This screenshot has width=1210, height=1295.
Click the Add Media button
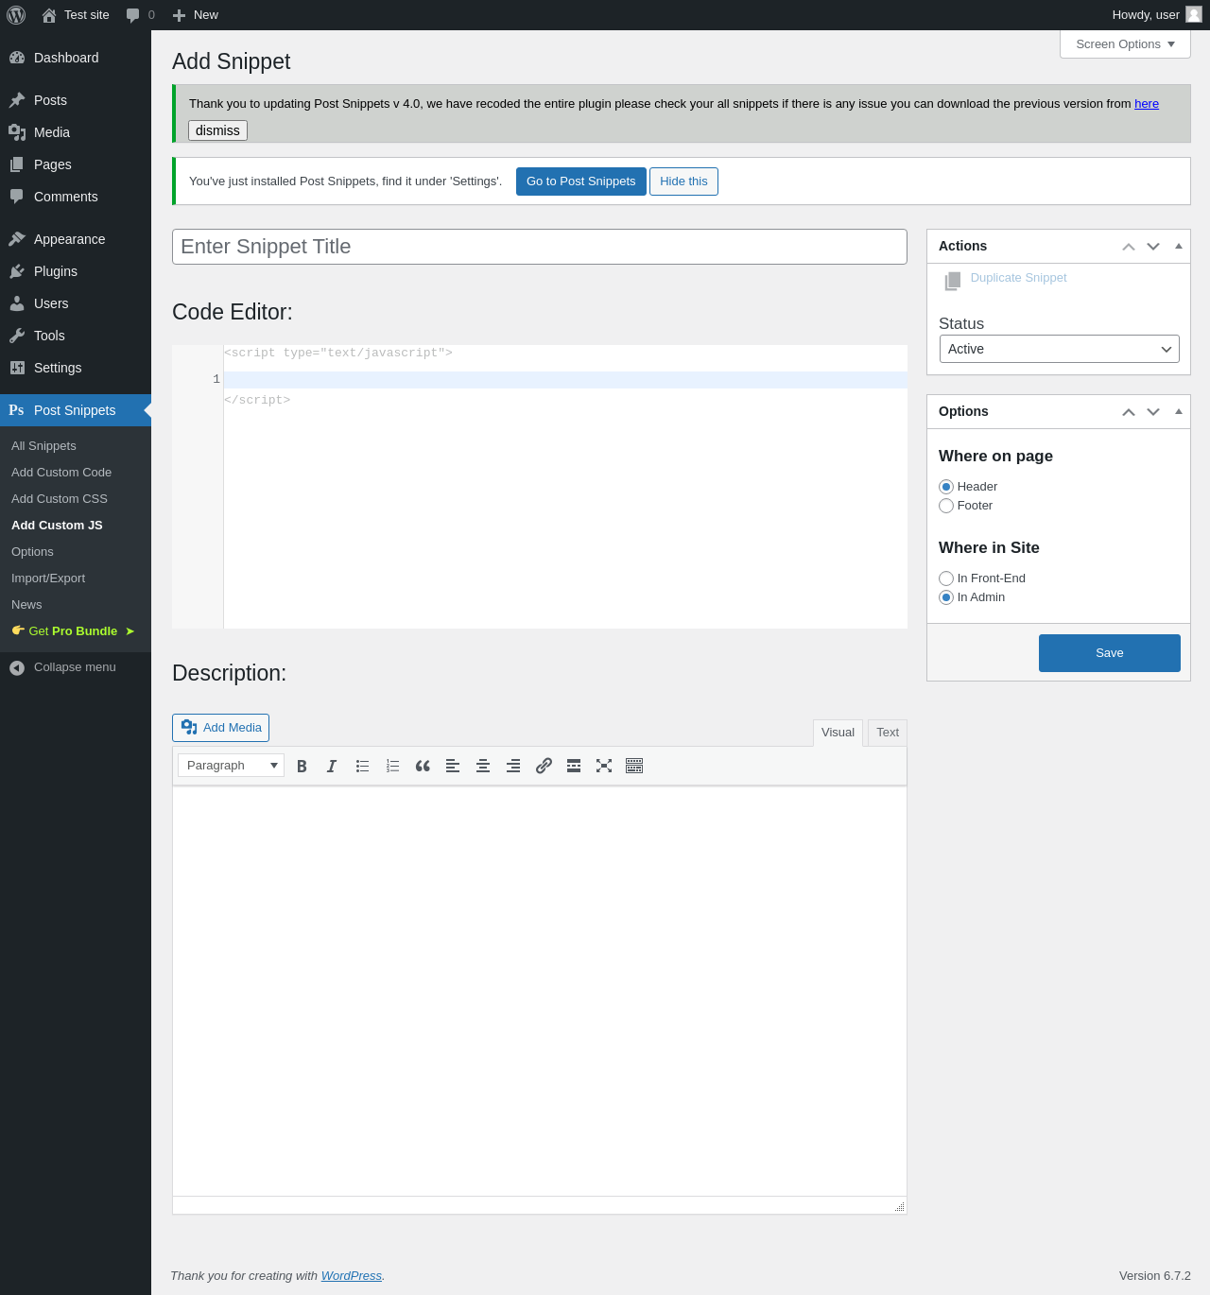coord(220,728)
